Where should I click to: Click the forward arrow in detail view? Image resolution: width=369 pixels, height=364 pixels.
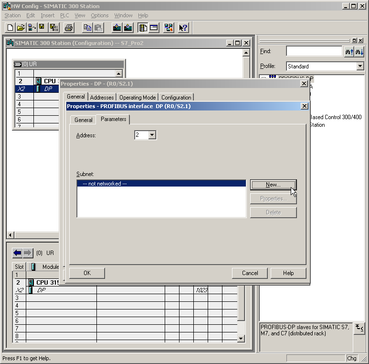click(28, 253)
